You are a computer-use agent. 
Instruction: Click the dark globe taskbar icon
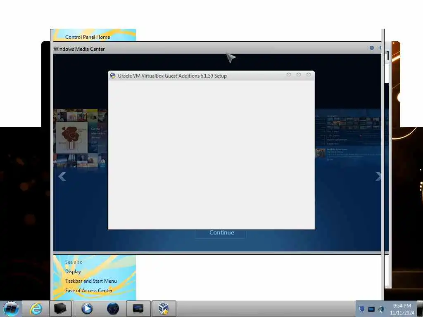pyautogui.click(x=113, y=309)
